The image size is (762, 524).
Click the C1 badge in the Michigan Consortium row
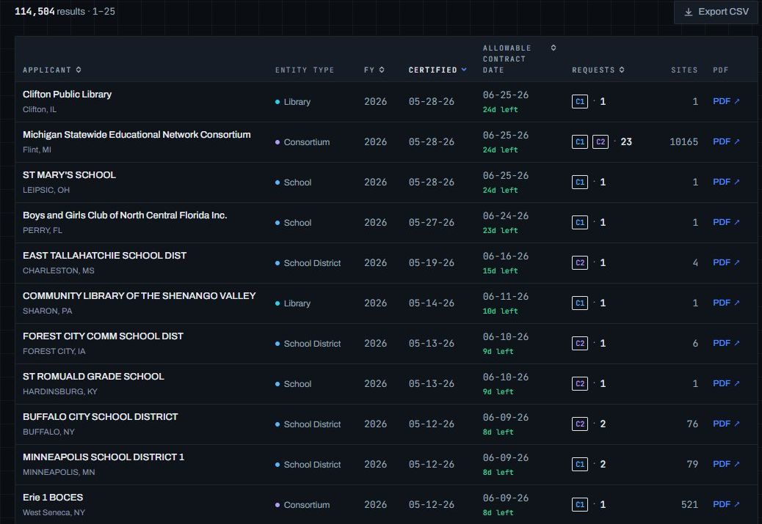pos(580,141)
